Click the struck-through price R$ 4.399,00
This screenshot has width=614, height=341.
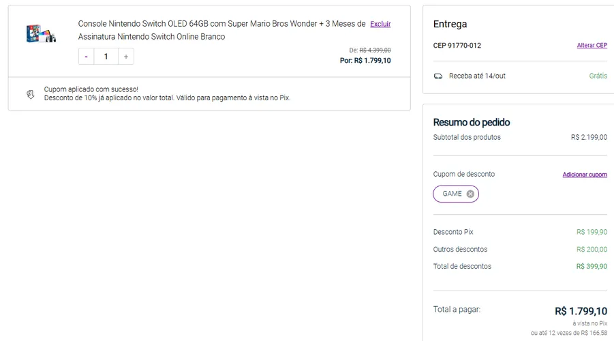[x=375, y=50]
